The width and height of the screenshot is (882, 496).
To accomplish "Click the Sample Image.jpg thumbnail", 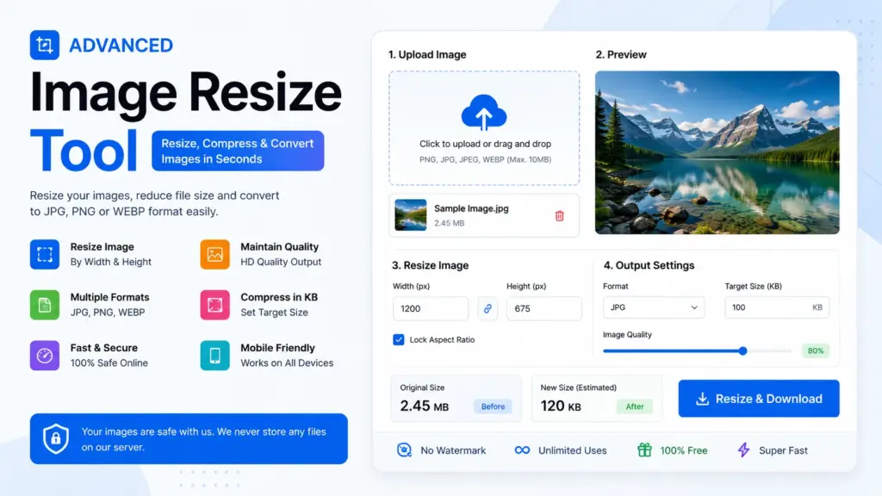I will 411,214.
